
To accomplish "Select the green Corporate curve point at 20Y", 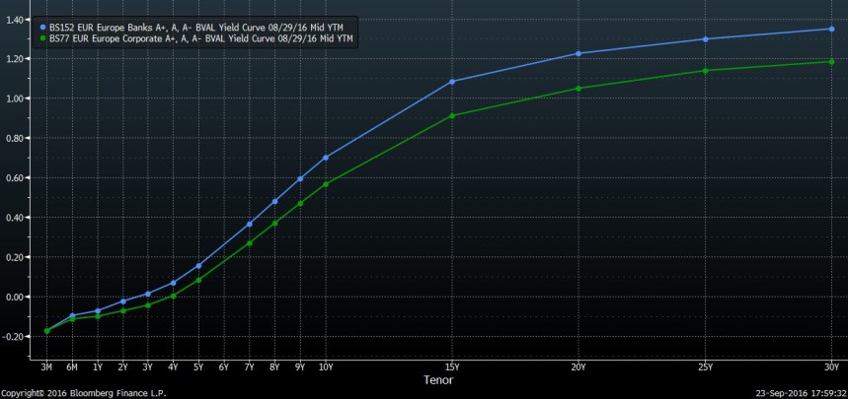I will pyautogui.click(x=578, y=89).
